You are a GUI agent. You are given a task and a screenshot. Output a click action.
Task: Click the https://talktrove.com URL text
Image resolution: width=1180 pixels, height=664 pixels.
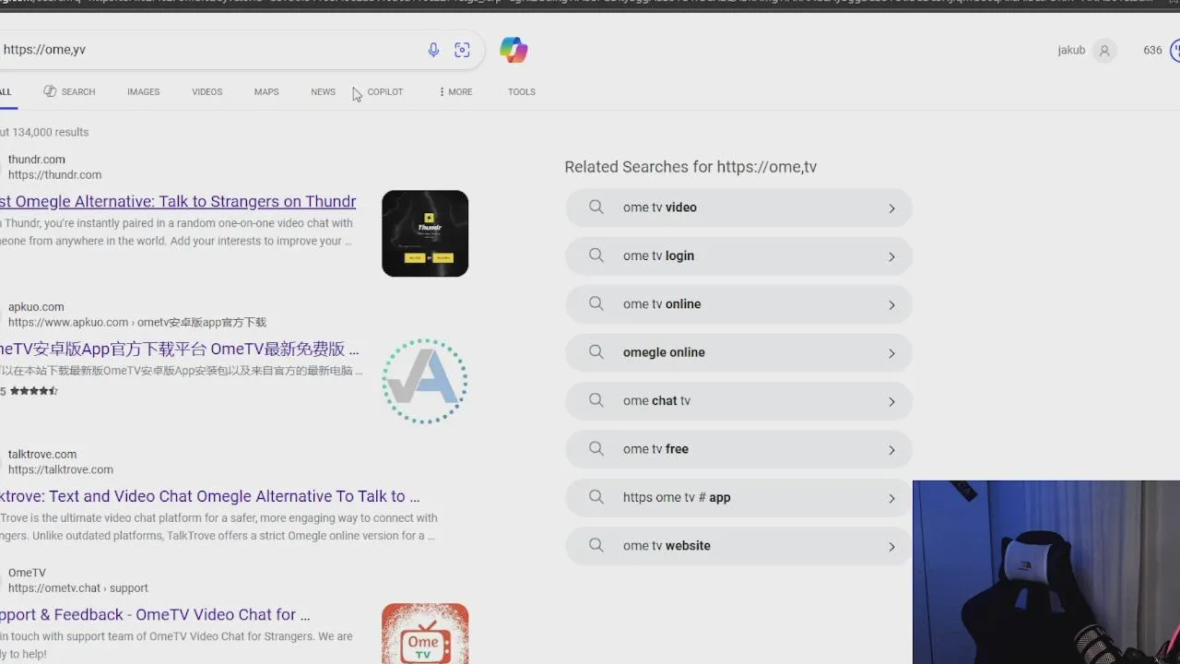pyautogui.click(x=61, y=469)
